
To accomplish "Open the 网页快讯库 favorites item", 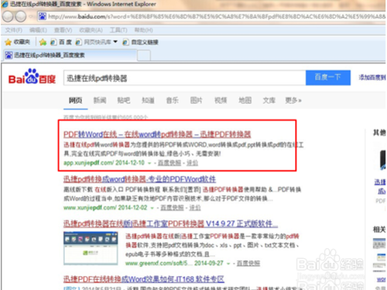I will pyautogui.click(x=94, y=42).
